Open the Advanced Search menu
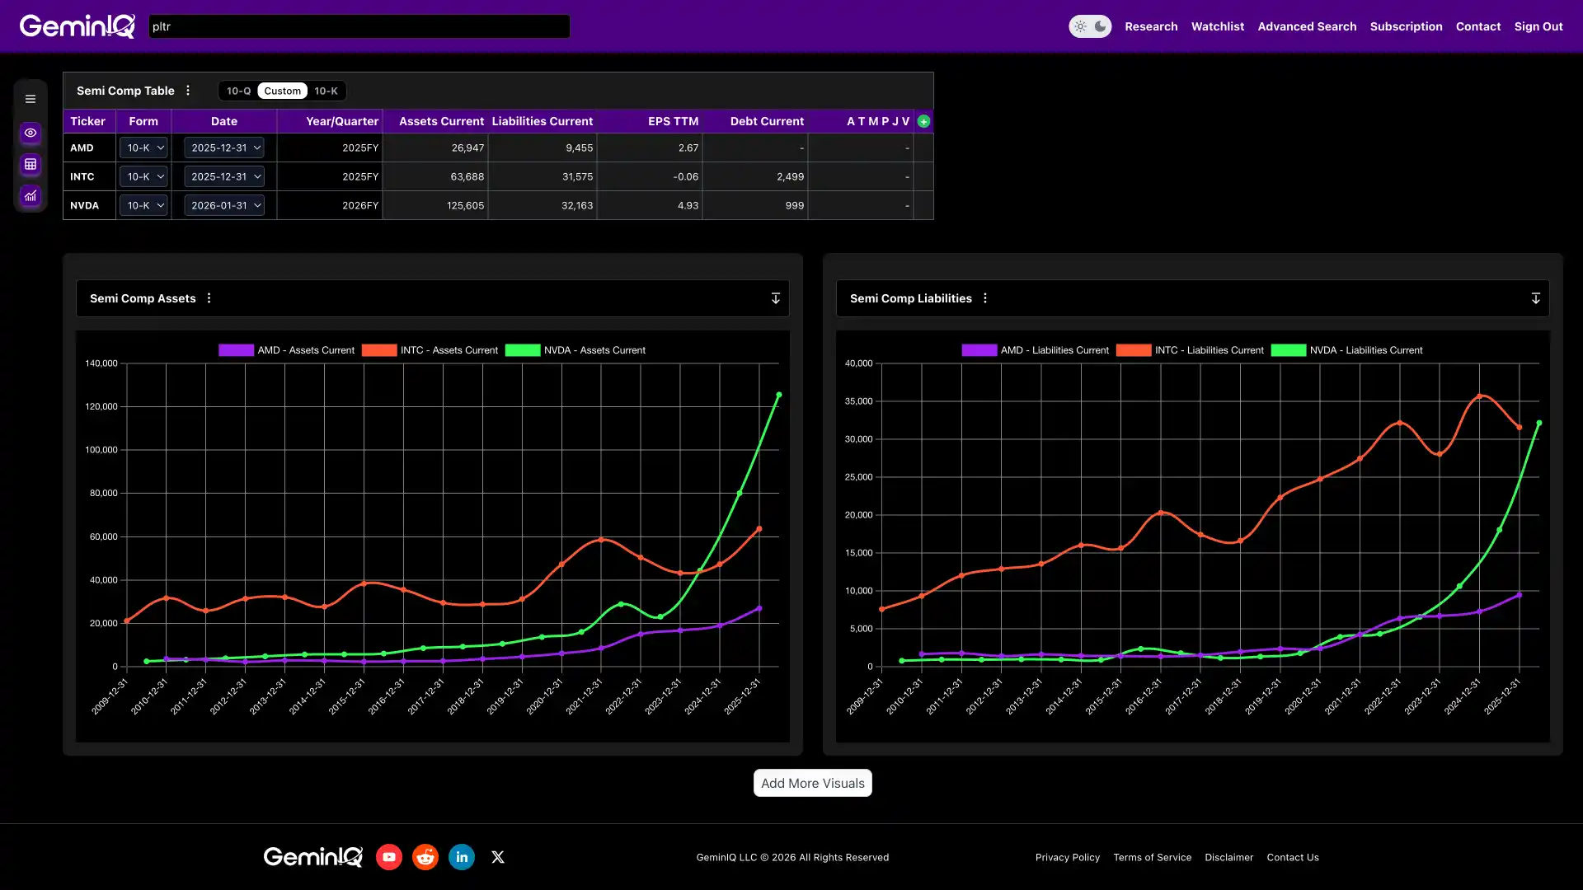The image size is (1583, 890). click(1307, 26)
